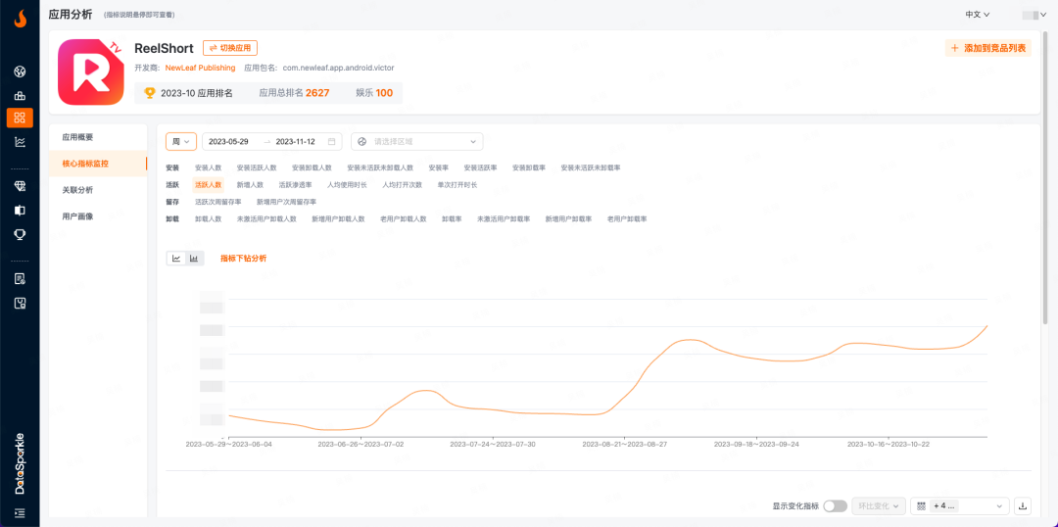Image resolution: width=1058 pixels, height=527 pixels.
Task: Click the sidebar expand icon at bottom left
Action: click(x=20, y=512)
